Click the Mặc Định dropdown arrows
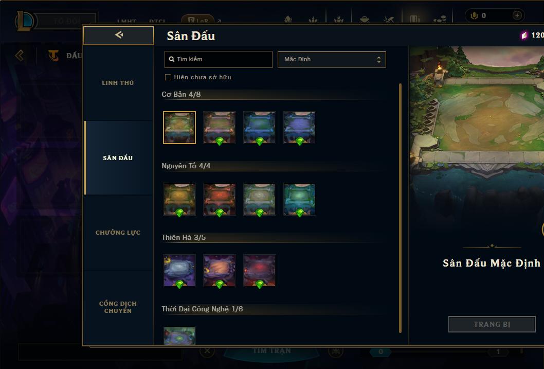544x369 pixels. [379, 59]
